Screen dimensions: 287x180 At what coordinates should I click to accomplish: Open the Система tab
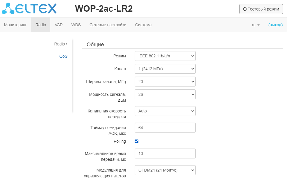click(143, 25)
